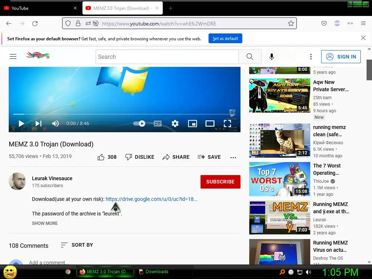Go back with the browser back arrow
The image size is (372, 279).
pos(9,24)
